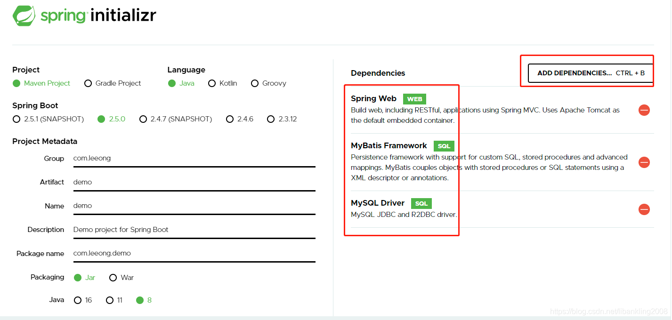The width and height of the screenshot is (672, 320).
Task: Remove the Spring Web dependency
Action: point(644,110)
